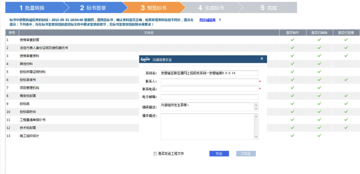360x174 pixels.
Task: Click 是否已签章 checkmark for 投标函 row
Action: click(346, 104)
